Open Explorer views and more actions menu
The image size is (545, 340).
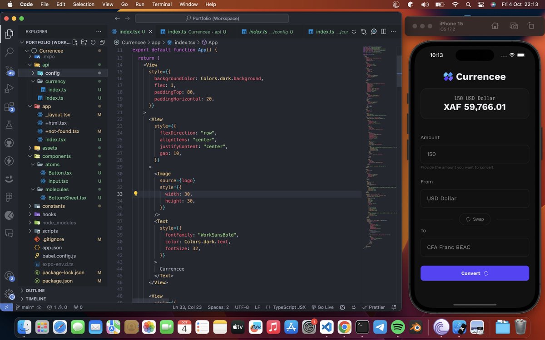pyautogui.click(x=99, y=32)
